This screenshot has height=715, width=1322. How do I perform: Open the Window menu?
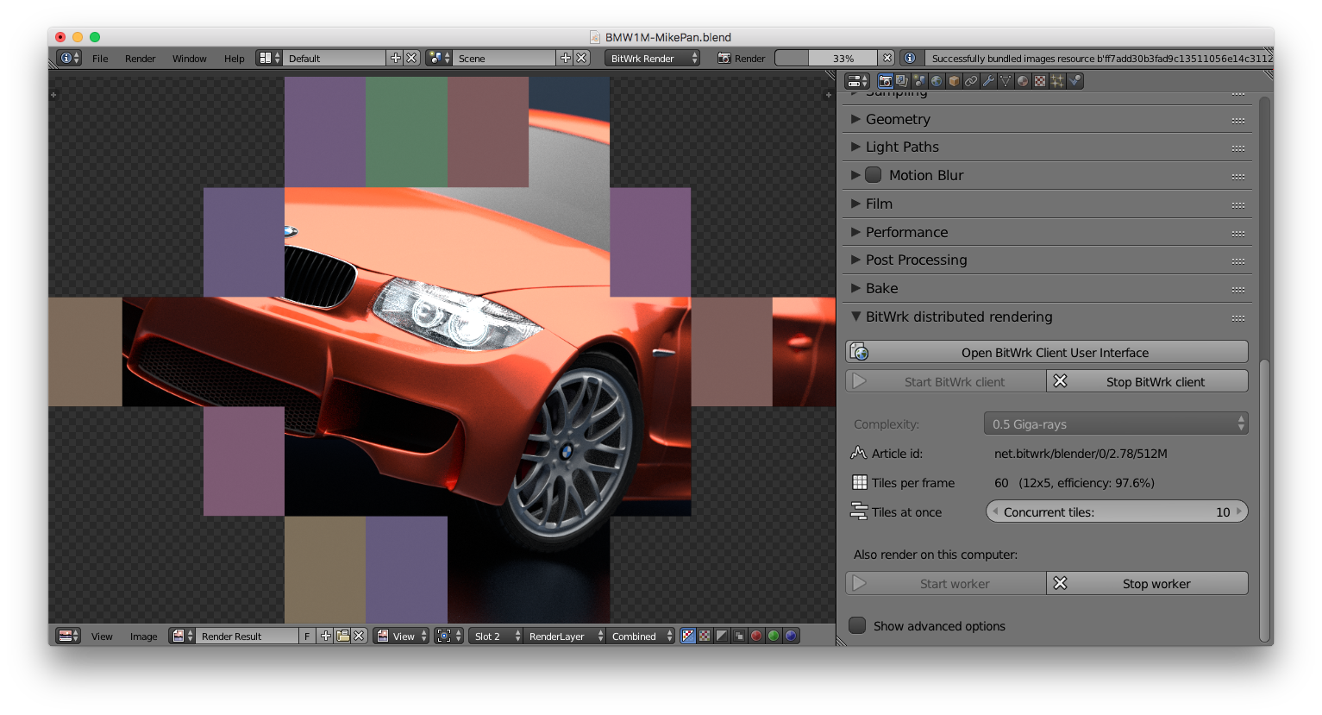coord(189,59)
